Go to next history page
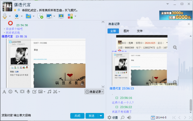193x121 pixels. [x=185, y=117]
